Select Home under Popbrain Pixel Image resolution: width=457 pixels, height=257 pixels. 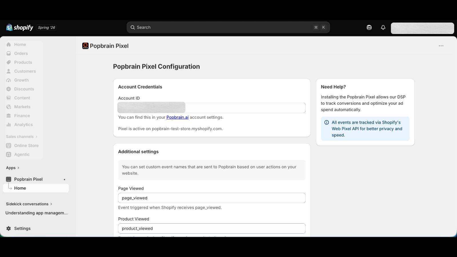(x=36, y=188)
